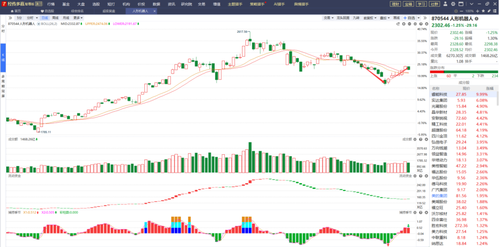Click the plus button next to 100% zoom
This screenshot has width=499, height=247.
477,11
